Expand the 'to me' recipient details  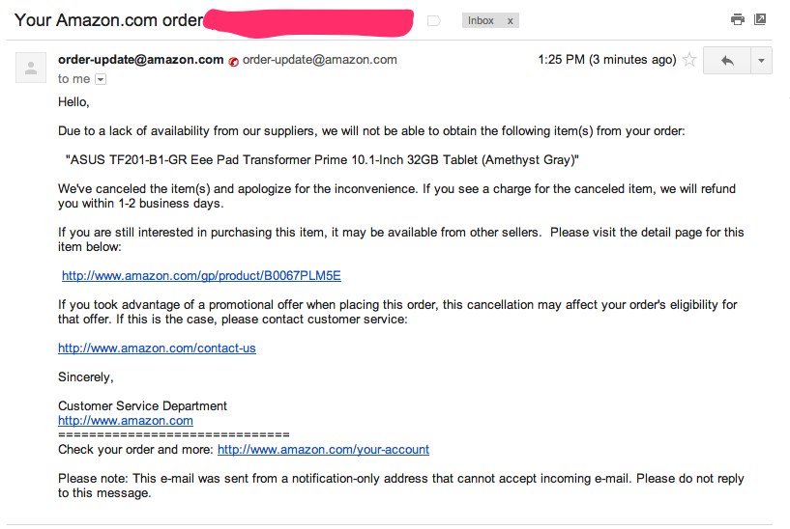tap(101, 79)
